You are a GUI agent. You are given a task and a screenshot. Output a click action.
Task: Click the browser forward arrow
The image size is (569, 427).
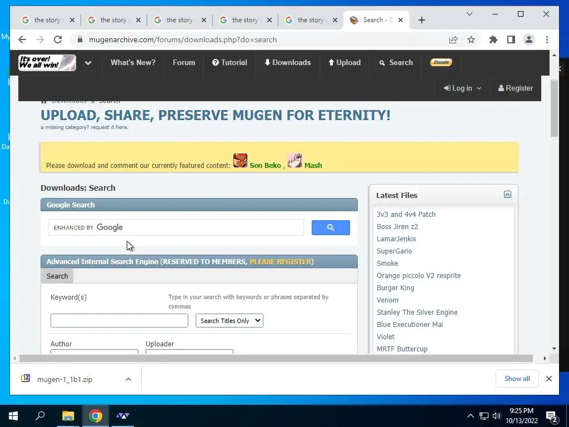[x=40, y=39]
